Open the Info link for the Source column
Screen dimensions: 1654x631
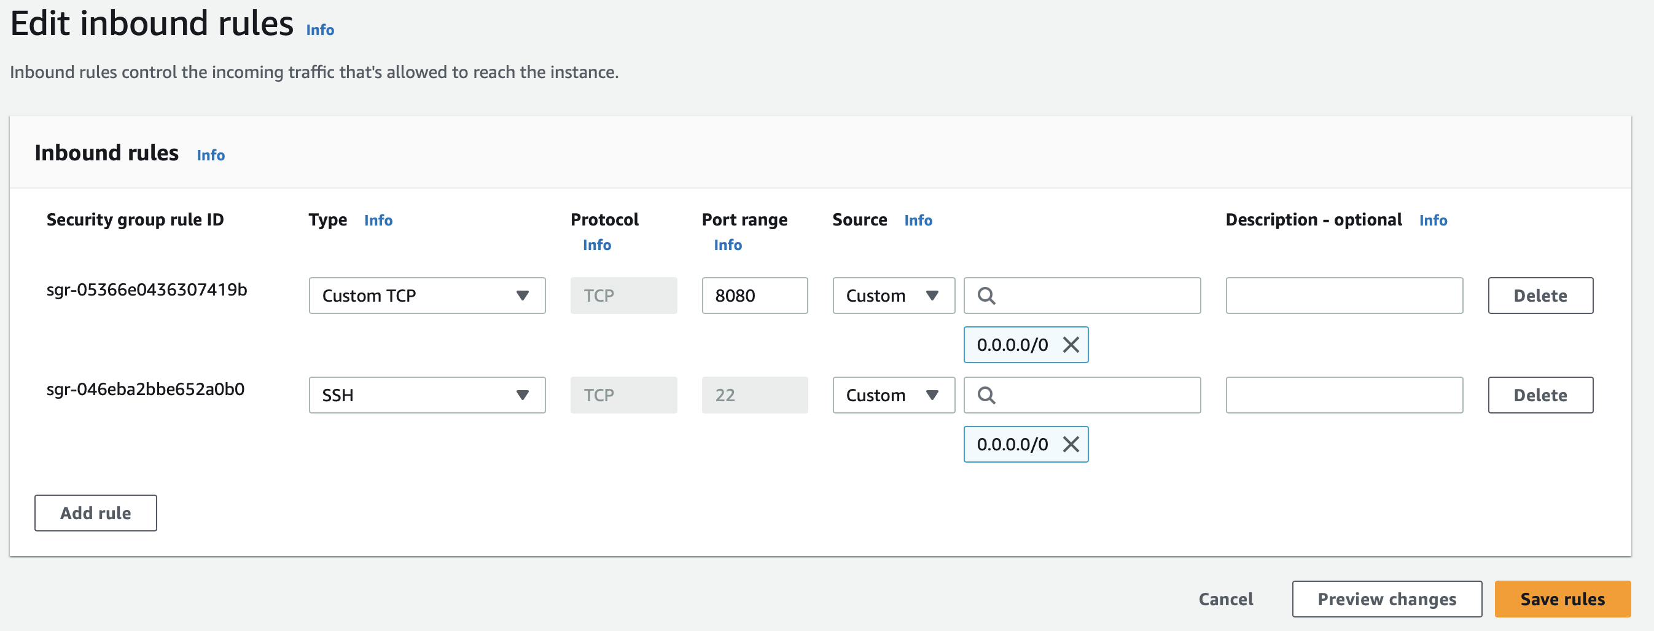tap(918, 221)
